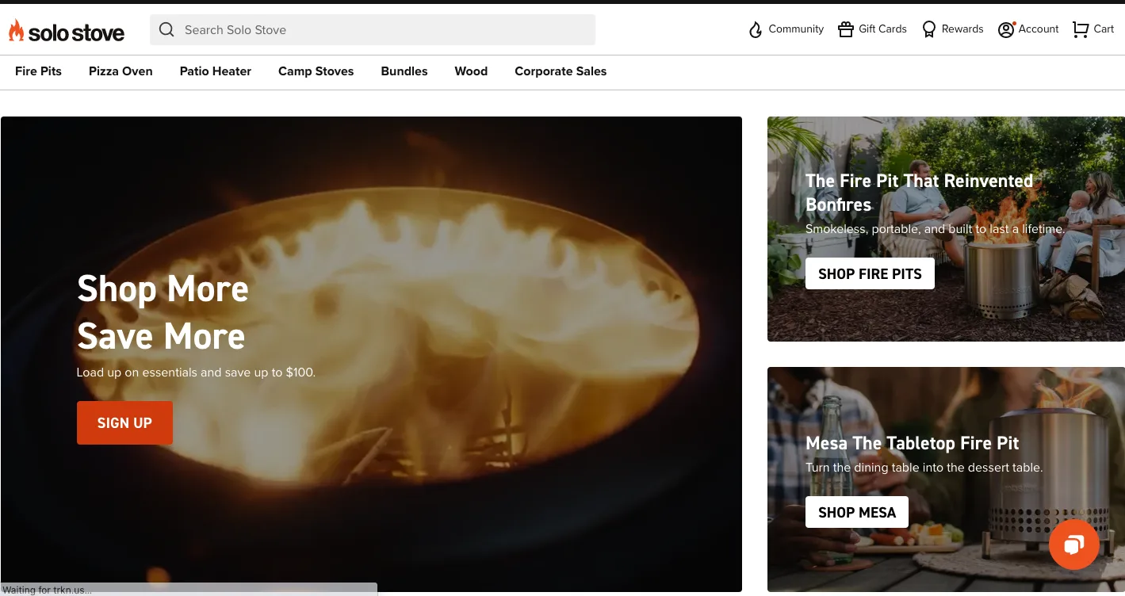The image size is (1125, 596).
Task: Open the Patio Heater menu
Action: [x=216, y=71]
